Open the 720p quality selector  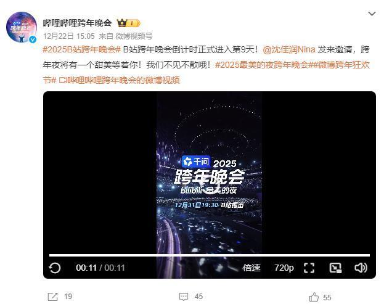[x=284, y=268]
